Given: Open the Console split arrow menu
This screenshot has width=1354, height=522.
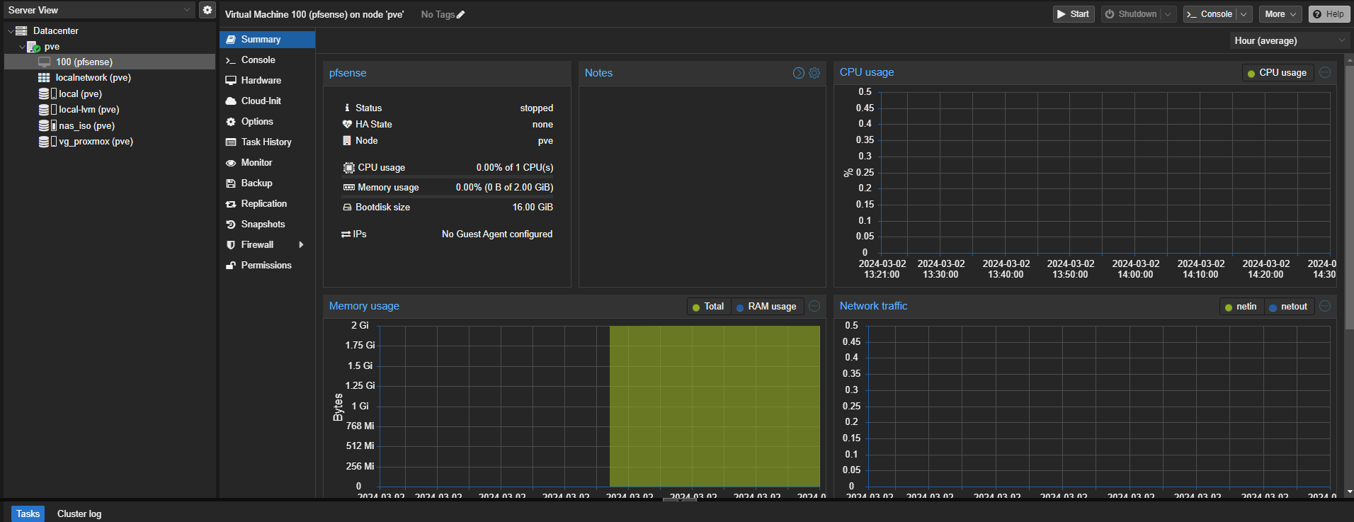Looking at the screenshot, I should tap(1244, 14).
